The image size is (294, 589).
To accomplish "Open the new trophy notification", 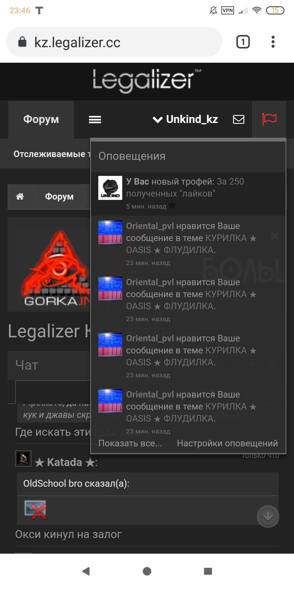I will click(x=188, y=194).
